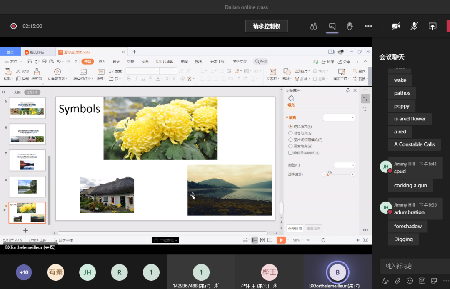Attach a file with paperclip icon

pos(398,281)
